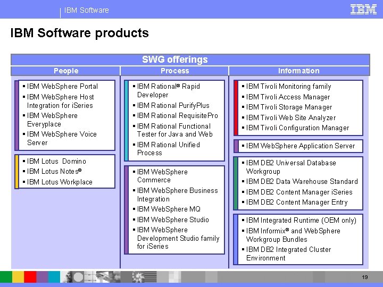Viewport: 383px width, 287px height.
Task: Click 'IBM Integrated Runtime (OEM only)' item
Action: click(x=302, y=221)
